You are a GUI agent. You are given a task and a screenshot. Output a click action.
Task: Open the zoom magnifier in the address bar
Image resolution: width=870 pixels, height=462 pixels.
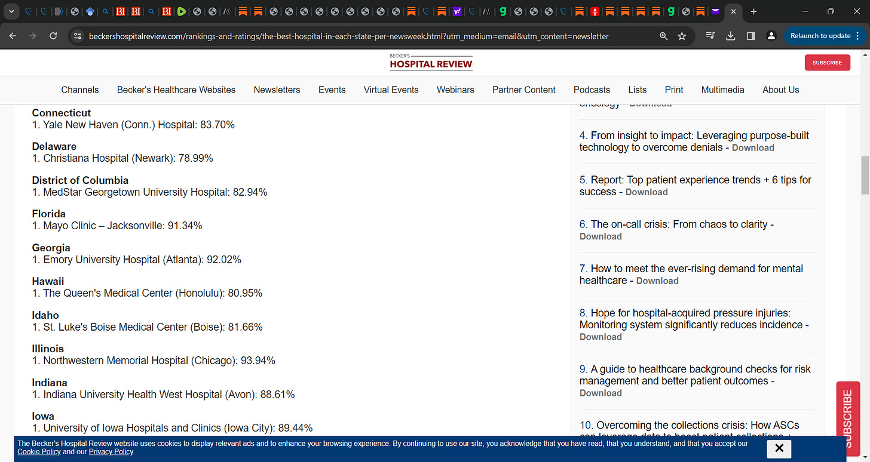point(663,36)
